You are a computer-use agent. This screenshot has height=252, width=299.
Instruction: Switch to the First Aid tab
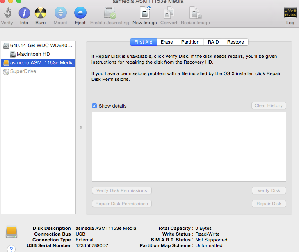tap(144, 42)
